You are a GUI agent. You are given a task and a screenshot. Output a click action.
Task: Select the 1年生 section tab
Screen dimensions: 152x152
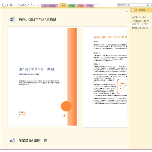(x=63, y=5)
